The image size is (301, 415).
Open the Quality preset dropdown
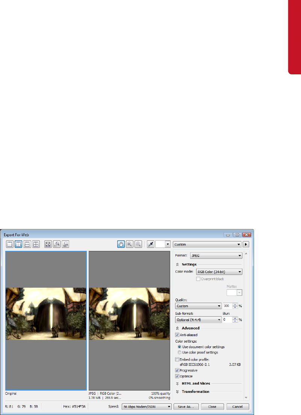click(x=198, y=306)
